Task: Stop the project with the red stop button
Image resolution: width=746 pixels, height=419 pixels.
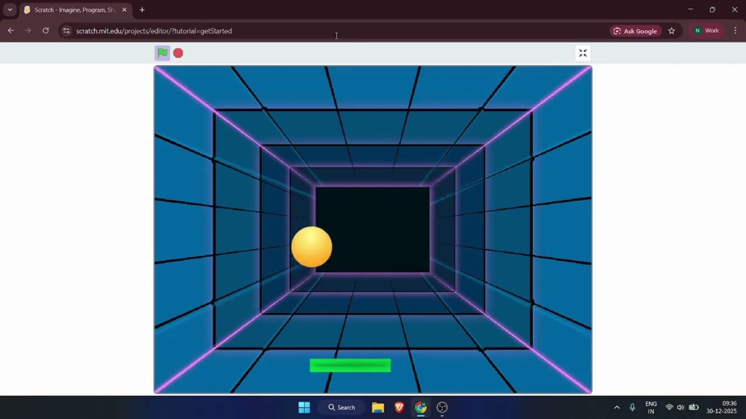Action: [x=178, y=53]
